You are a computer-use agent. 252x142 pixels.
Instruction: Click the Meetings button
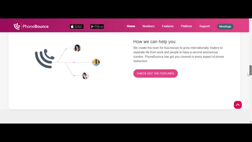click(x=225, y=26)
